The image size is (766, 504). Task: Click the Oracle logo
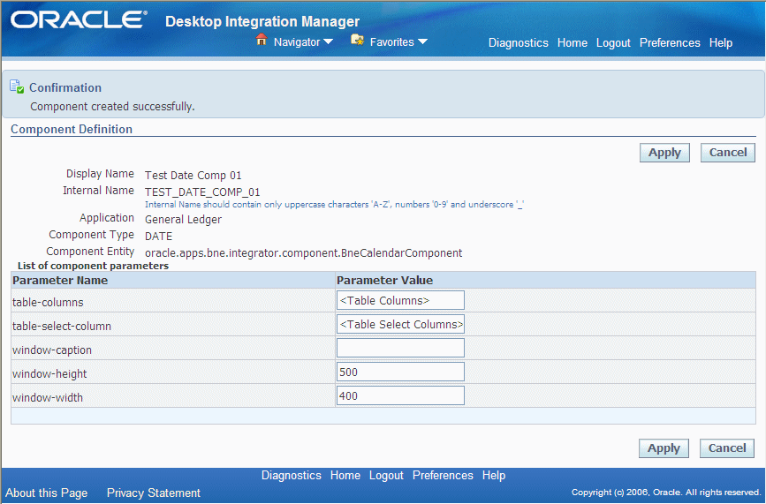(x=79, y=20)
